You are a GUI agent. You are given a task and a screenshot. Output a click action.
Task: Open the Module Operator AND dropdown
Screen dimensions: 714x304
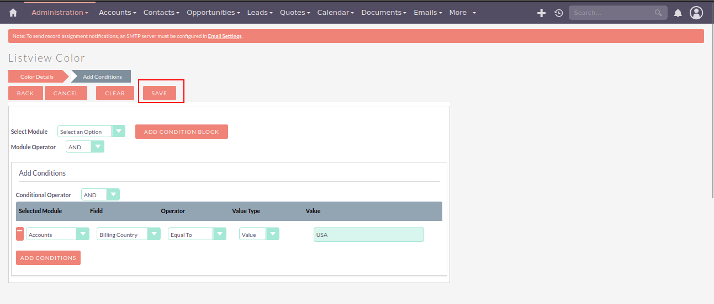(85, 147)
